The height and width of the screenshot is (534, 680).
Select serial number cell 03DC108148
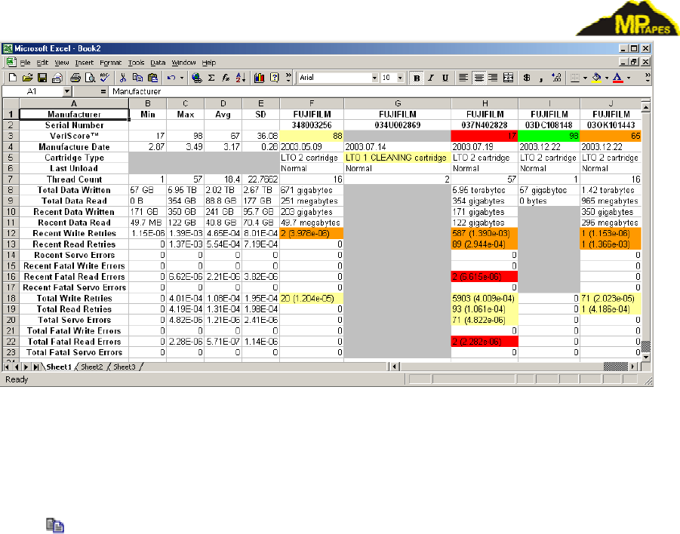tap(549, 125)
